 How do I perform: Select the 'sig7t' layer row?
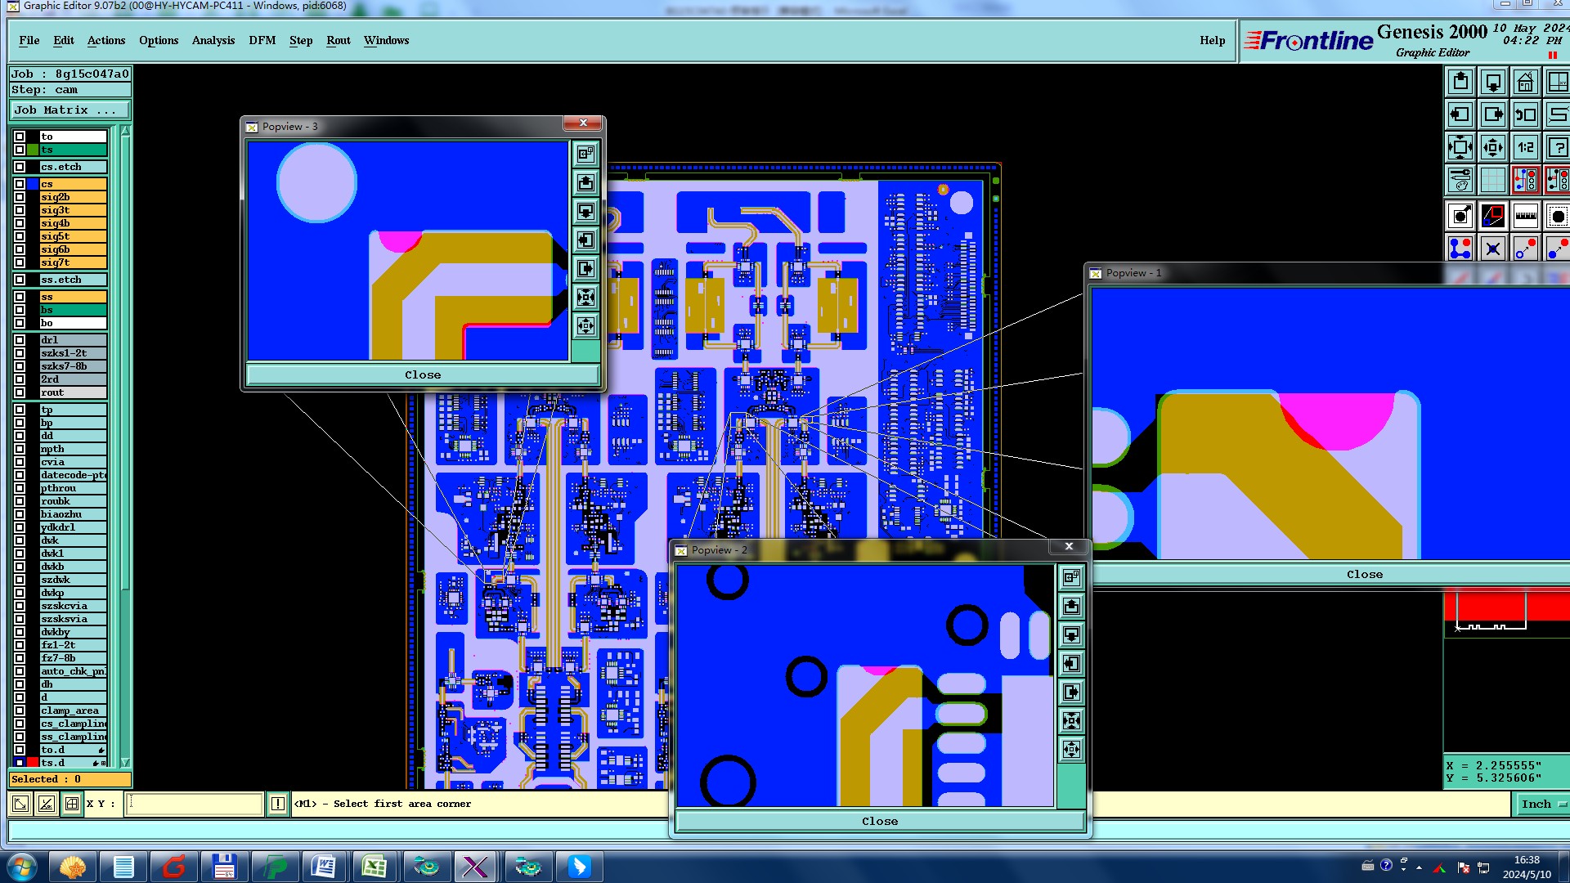click(x=74, y=262)
